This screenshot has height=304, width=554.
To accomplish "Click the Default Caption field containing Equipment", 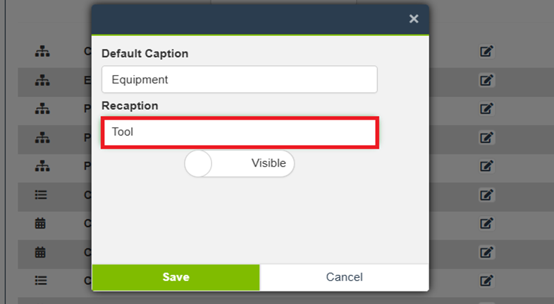I will tap(239, 80).
